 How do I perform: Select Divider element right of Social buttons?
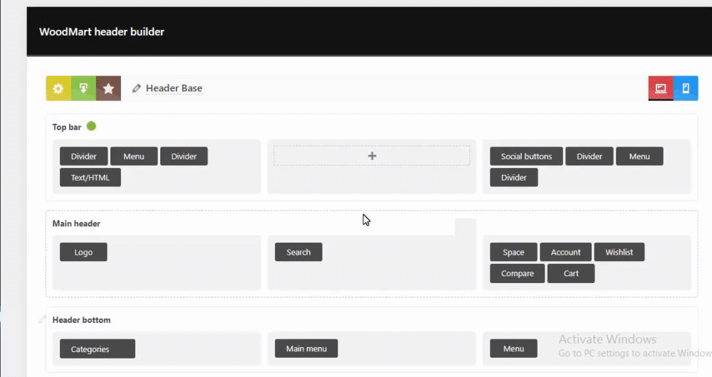(590, 156)
